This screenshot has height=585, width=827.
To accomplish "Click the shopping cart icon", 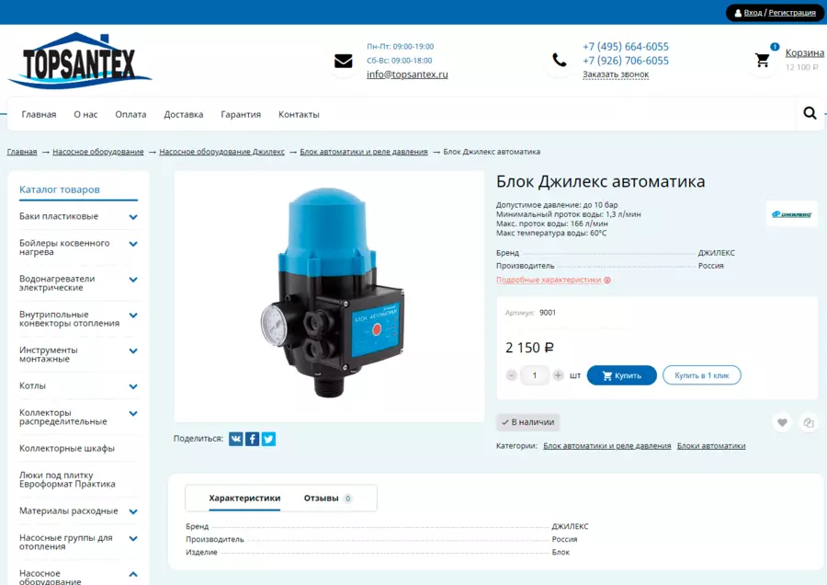I will (762, 60).
